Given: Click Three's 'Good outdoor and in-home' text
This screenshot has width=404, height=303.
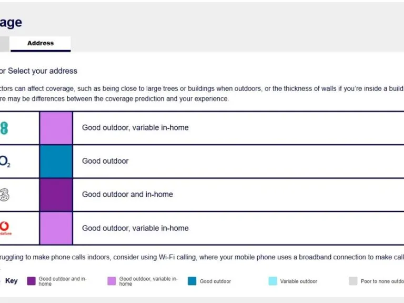Looking at the screenshot, I should (x=127, y=194).
